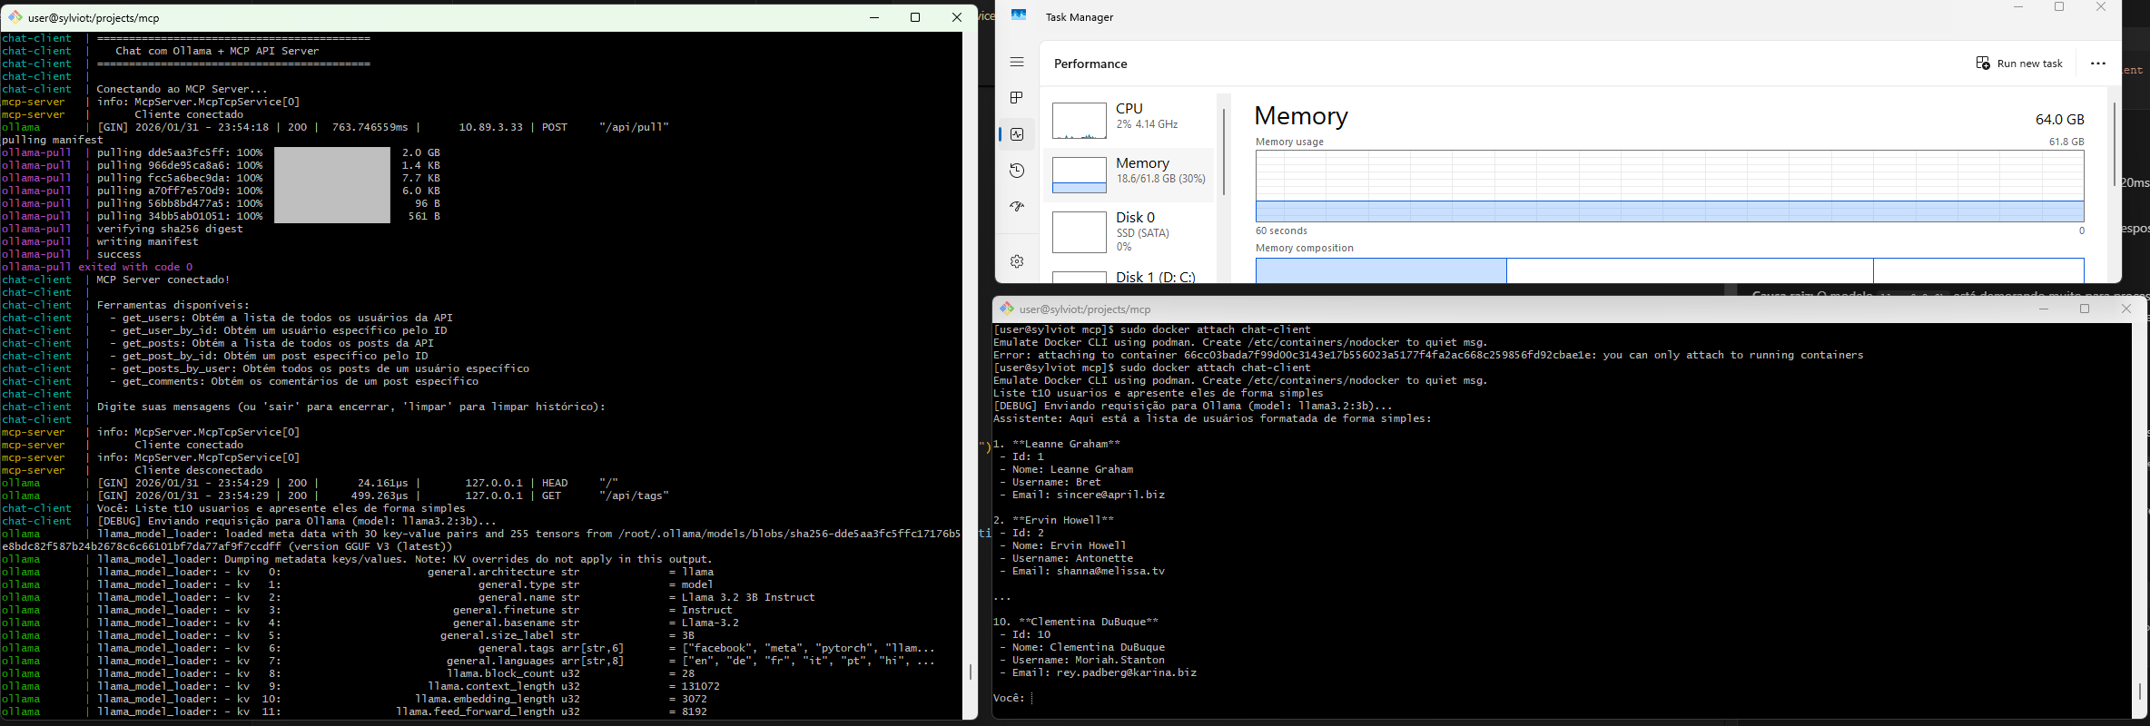Click 'ollama-pull exited with code 0' line
This screenshot has height=726, width=2150.
coord(97,267)
